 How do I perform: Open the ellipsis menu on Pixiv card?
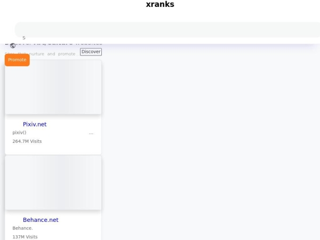pos(91,134)
